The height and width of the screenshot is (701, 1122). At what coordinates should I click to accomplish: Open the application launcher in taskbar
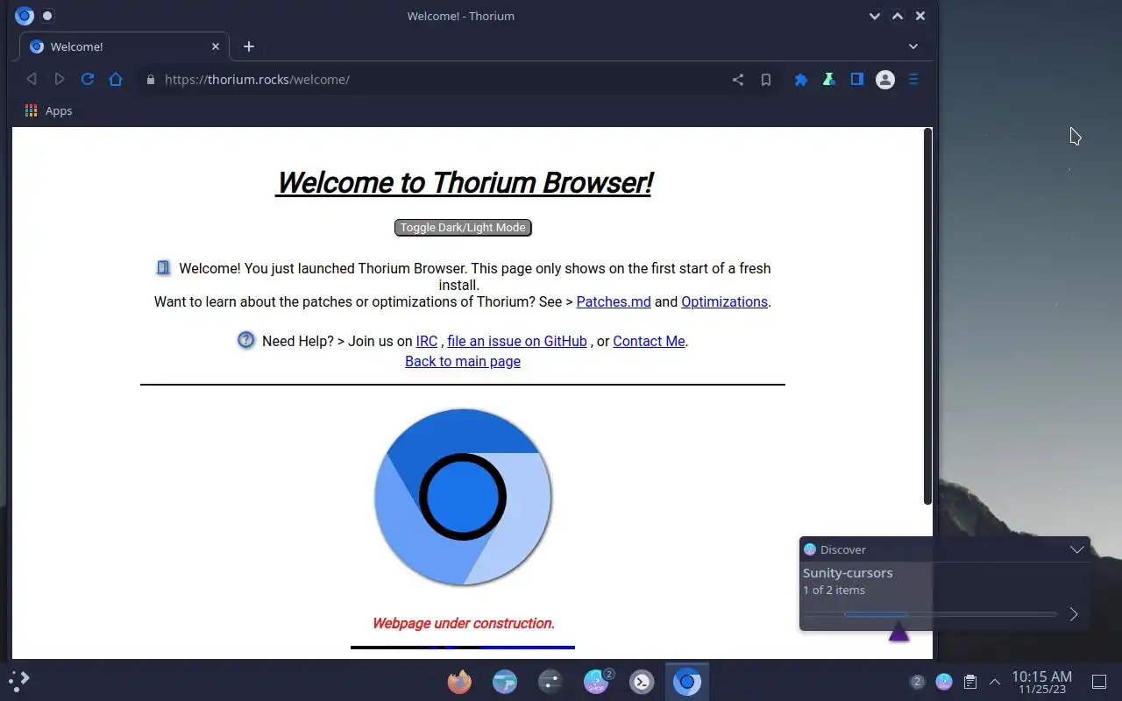point(19,681)
